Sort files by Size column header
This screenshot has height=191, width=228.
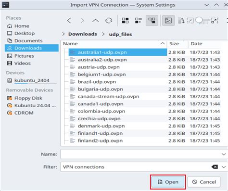(x=177, y=44)
